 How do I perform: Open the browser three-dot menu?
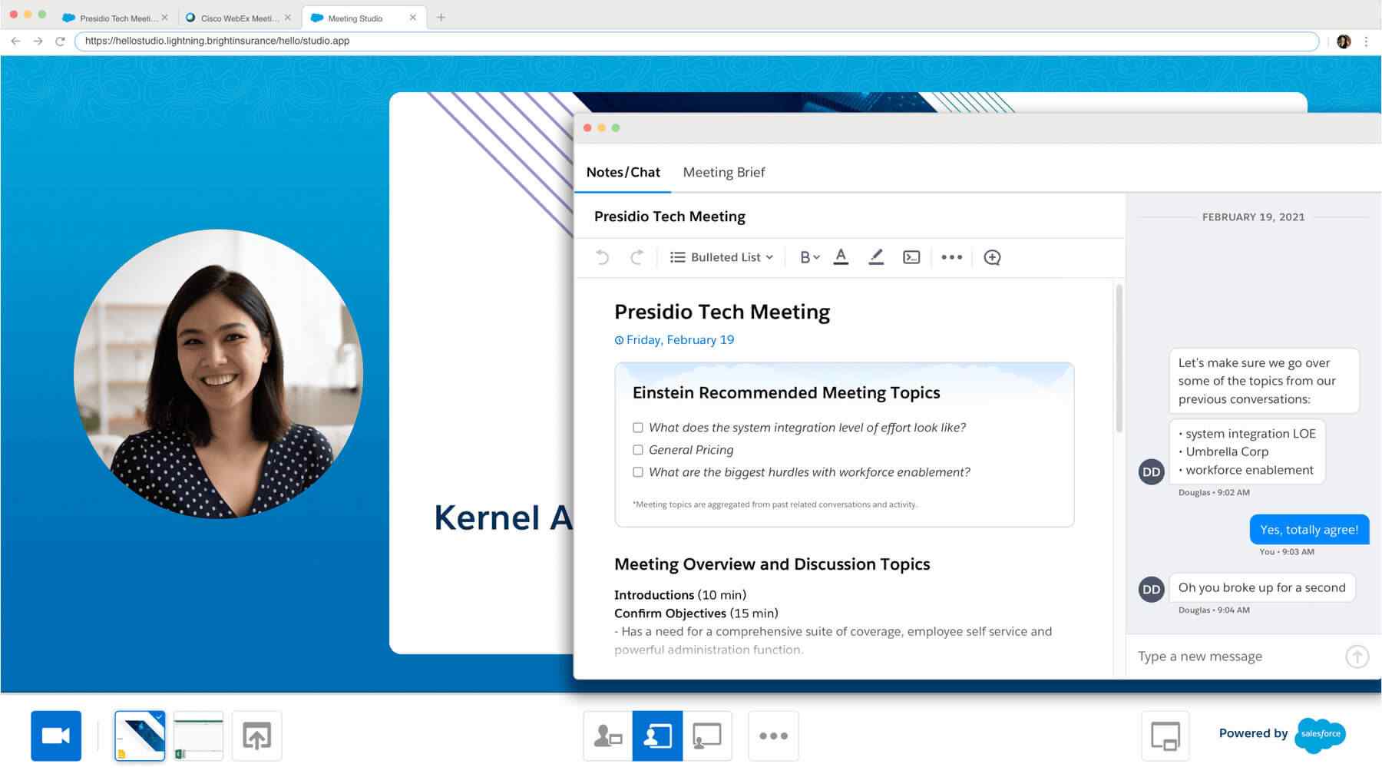coord(1366,41)
